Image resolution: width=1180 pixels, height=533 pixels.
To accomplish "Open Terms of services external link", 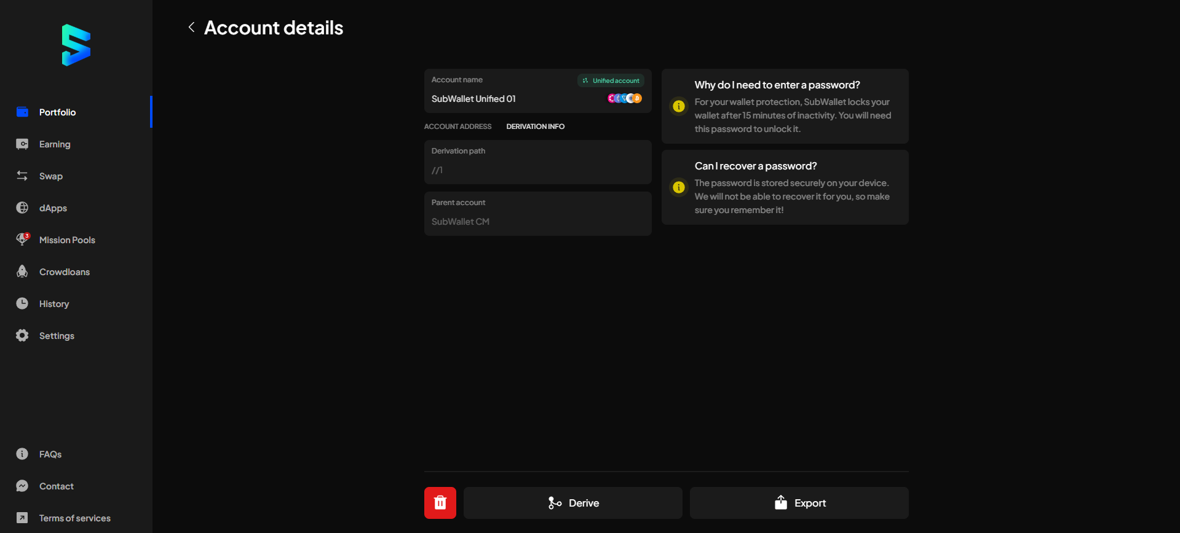I will [x=74, y=518].
